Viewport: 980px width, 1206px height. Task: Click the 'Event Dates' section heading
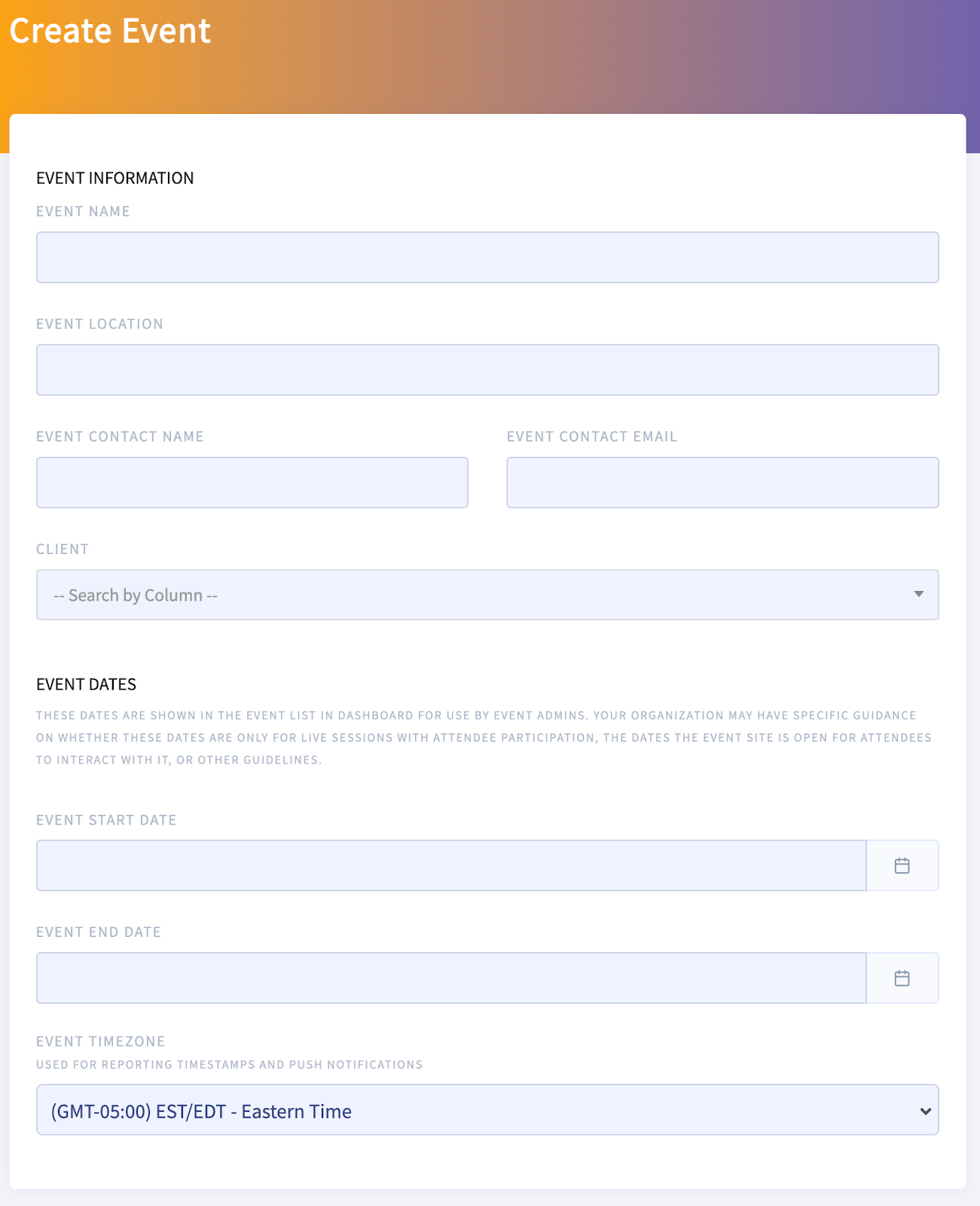(87, 684)
